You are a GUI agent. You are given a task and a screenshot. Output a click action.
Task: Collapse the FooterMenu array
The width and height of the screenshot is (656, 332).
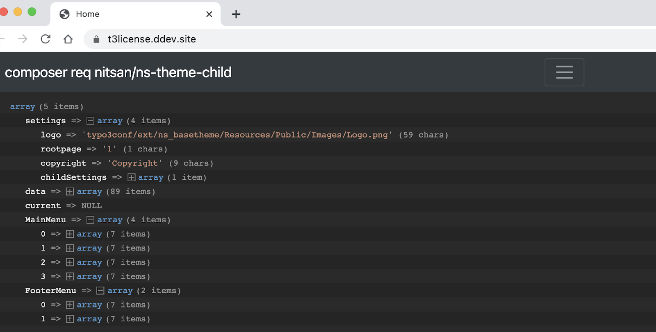click(x=100, y=291)
